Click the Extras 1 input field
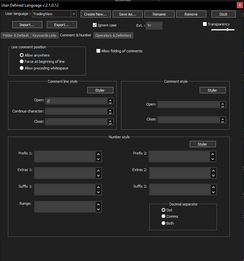This screenshot has width=244, height=261. 65,173
